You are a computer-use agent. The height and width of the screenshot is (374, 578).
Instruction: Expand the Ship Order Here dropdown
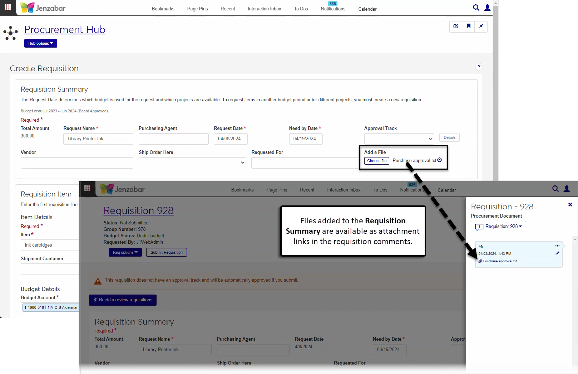click(192, 163)
